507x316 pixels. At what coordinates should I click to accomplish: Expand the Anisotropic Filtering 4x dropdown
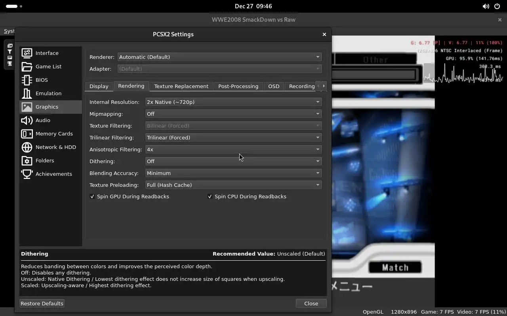(x=233, y=149)
